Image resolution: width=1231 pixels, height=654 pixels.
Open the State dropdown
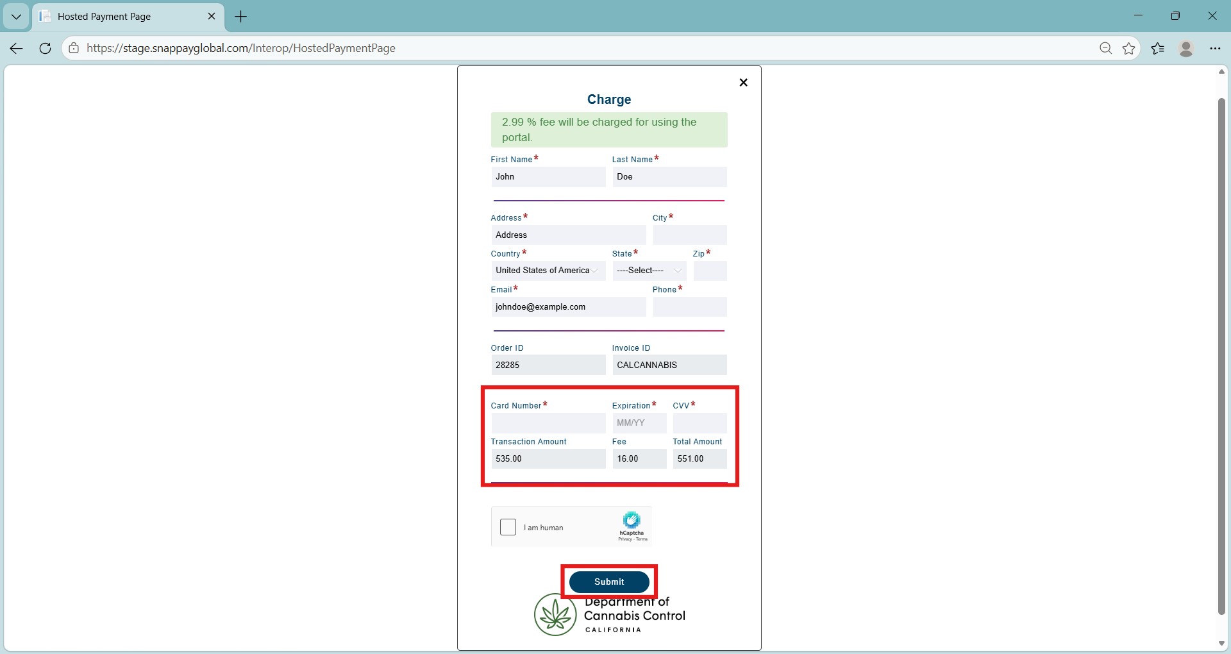click(649, 271)
